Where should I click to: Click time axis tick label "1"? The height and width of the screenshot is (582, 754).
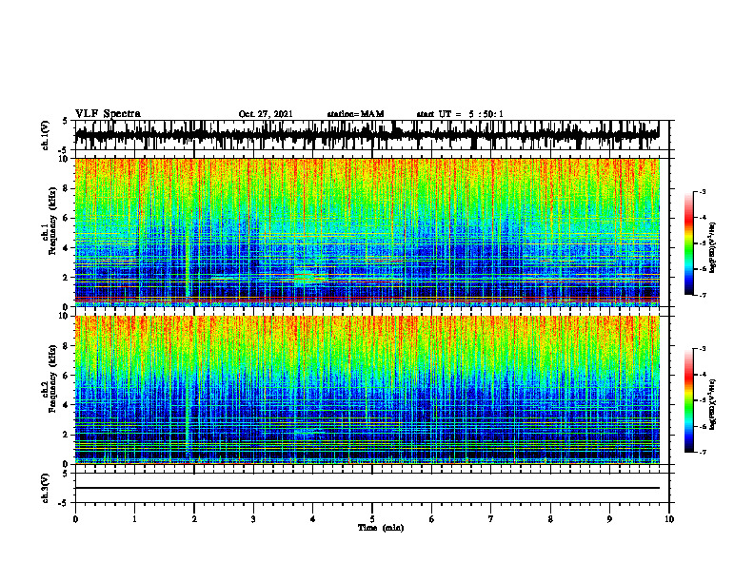pos(134,519)
